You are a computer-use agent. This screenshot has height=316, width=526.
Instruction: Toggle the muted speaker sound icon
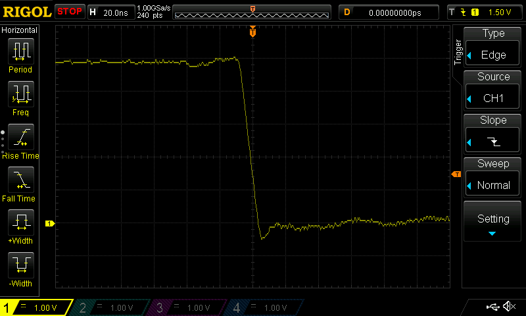[508, 307]
